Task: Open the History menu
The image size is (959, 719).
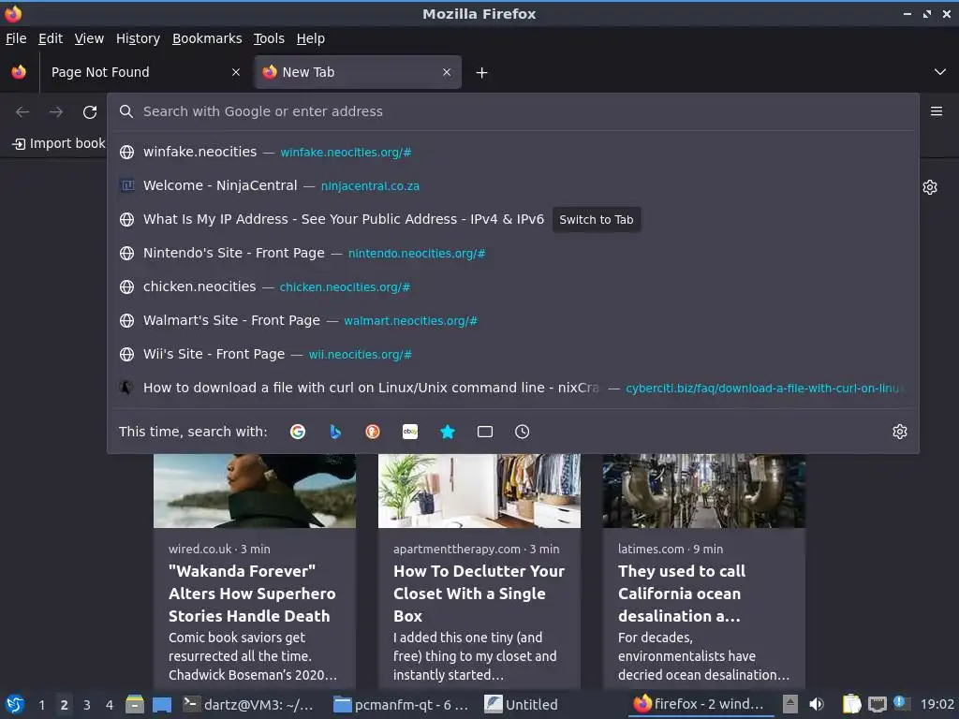Action: point(138,38)
